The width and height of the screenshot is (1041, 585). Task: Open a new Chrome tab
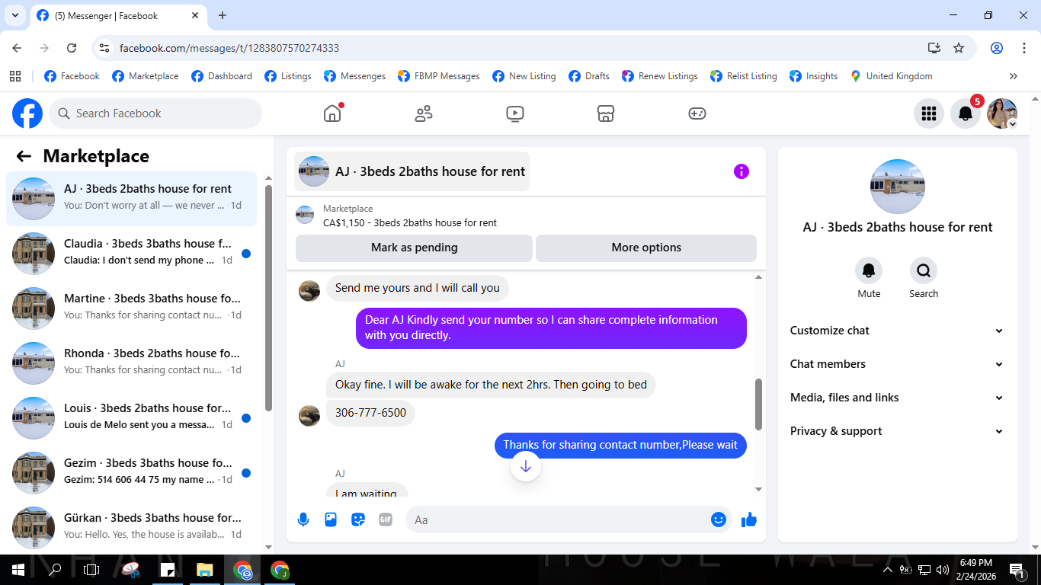pos(223,15)
